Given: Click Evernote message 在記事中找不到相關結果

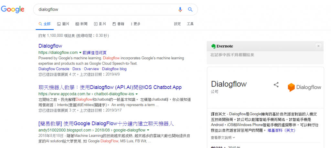Looking at the screenshot, I should (232, 55).
